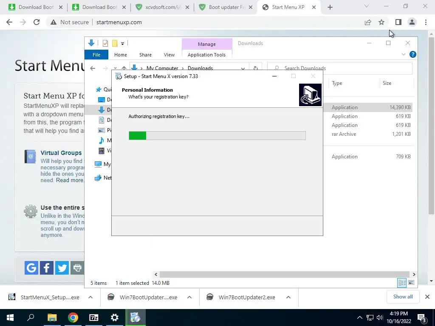Click Manage contextual tab header
435x326 pixels.
[207, 44]
